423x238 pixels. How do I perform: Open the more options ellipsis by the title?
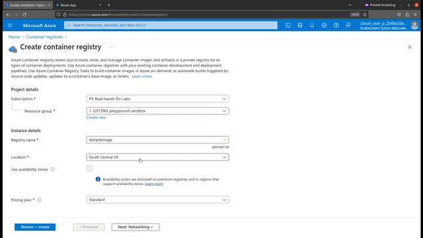pos(110,47)
